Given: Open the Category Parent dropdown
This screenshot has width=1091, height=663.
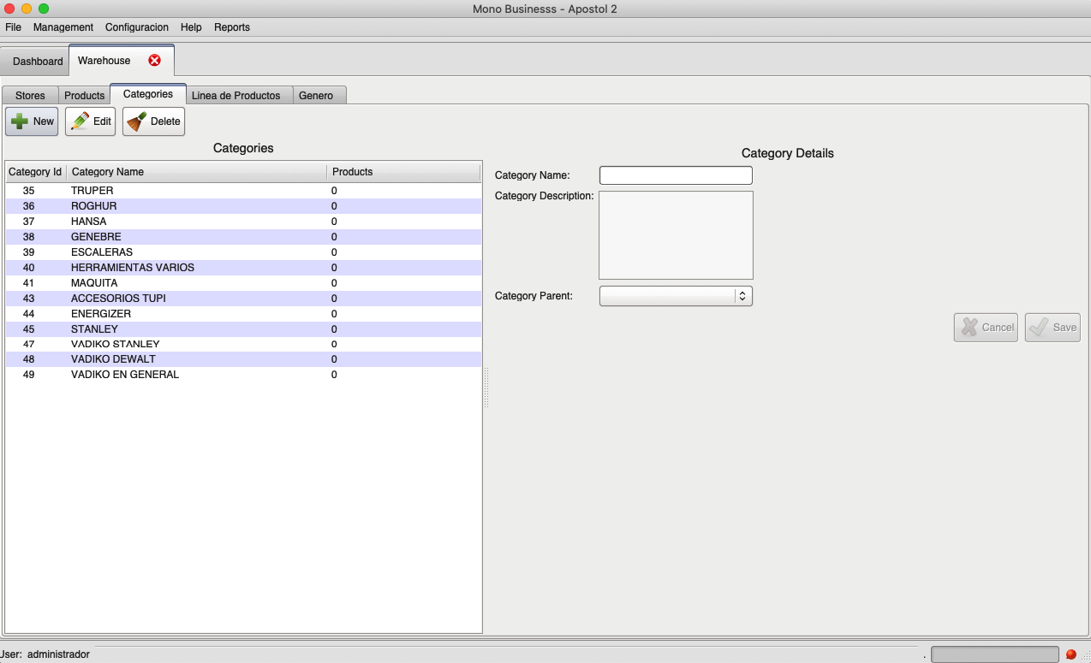Looking at the screenshot, I should pyautogui.click(x=676, y=296).
